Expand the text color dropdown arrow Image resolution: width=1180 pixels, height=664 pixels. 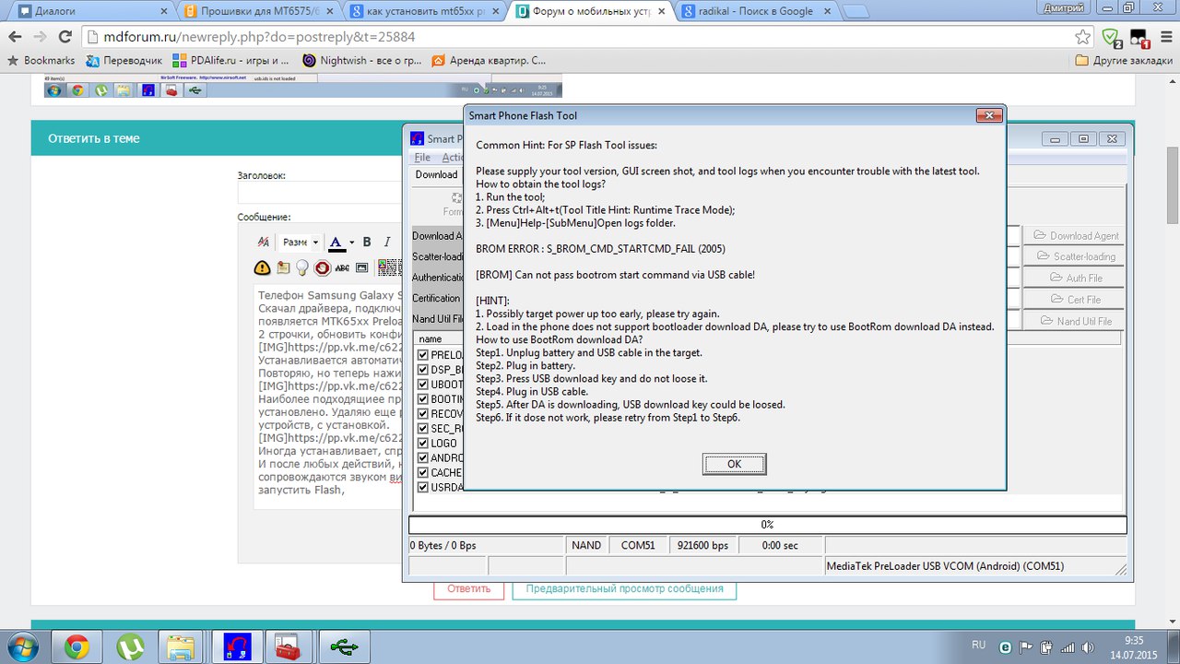tap(351, 243)
